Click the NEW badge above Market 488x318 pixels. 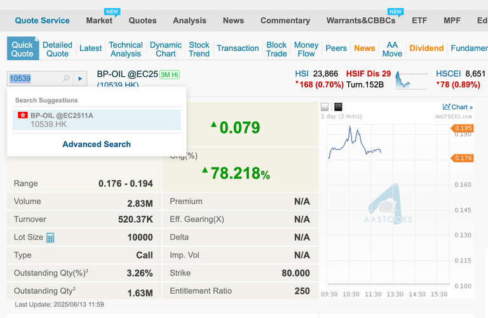coord(112,11)
